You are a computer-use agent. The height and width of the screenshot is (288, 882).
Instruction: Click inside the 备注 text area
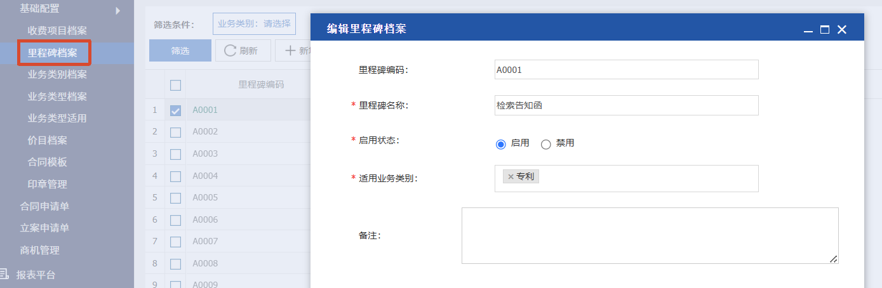pyautogui.click(x=650, y=235)
